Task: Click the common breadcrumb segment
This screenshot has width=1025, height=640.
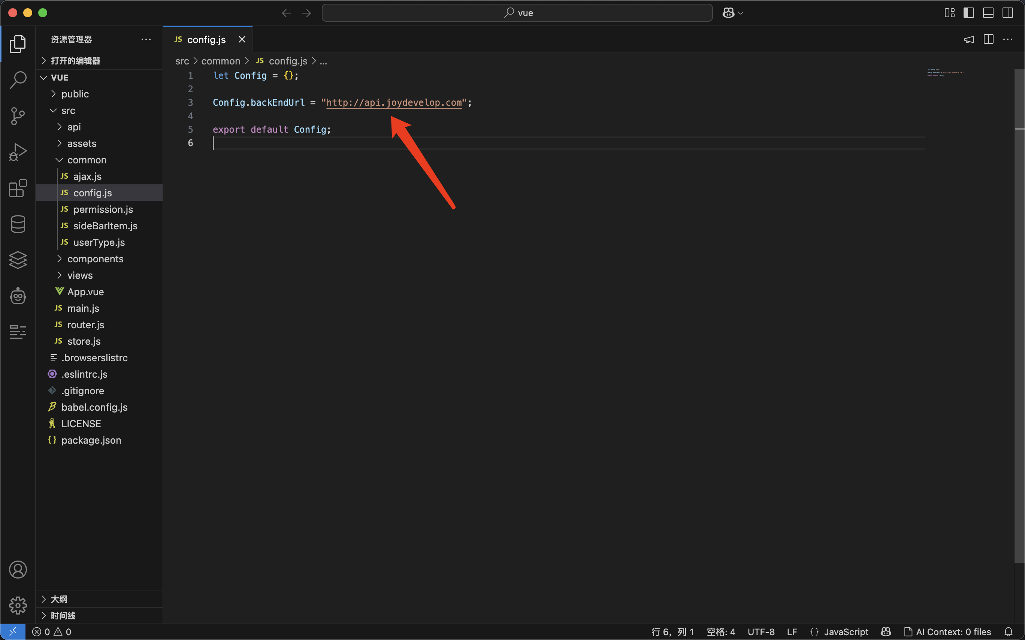Action: point(221,61)
